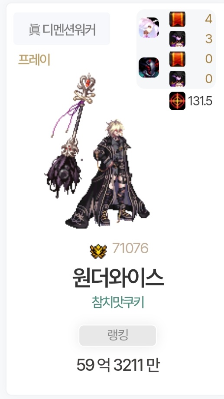224x399 pixels.
Task: Click the character name 원더와이스
Action: click(118, 278)
